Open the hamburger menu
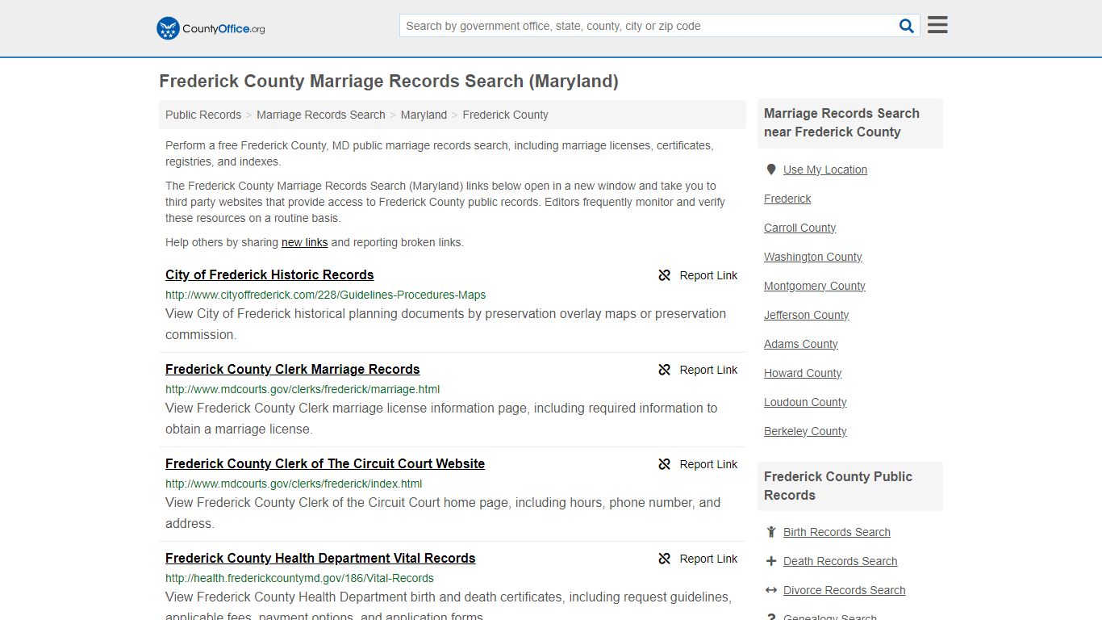Viewport: 1102px width, 620px height. point(937,25)
